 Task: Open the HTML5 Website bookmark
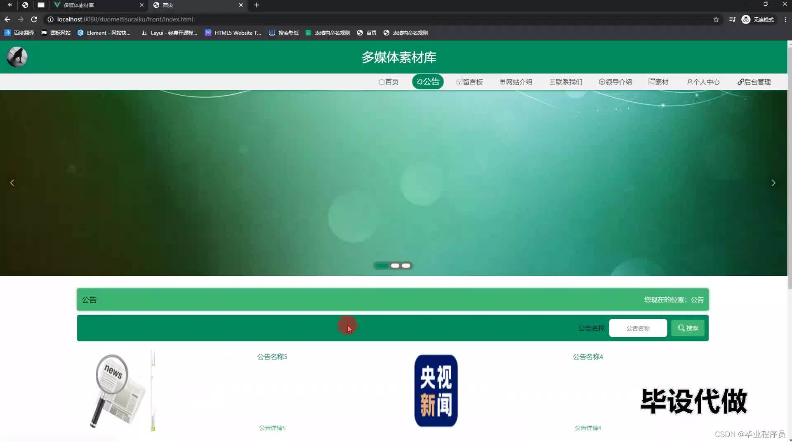tap(233, 33)
